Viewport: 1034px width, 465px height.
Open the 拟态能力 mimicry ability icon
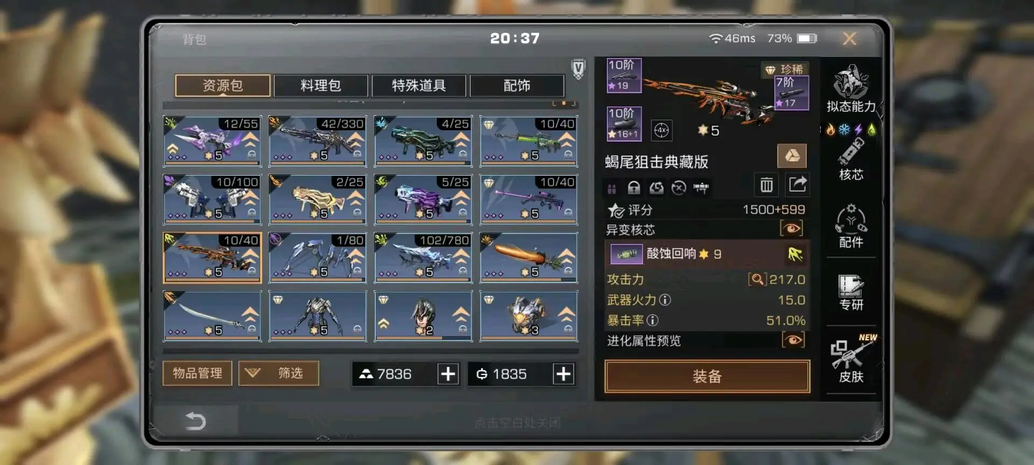tap(851, 88)
